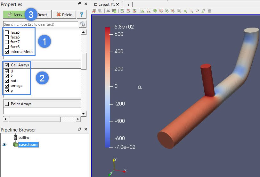Toggle the Point Arrays checkbox
This screenshot has height=177, width=260.
click(x=7, y=104)
